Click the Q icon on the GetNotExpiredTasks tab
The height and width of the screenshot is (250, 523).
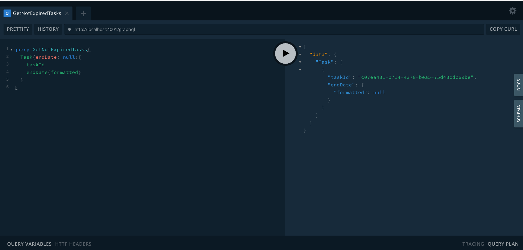tap(7, 13)
